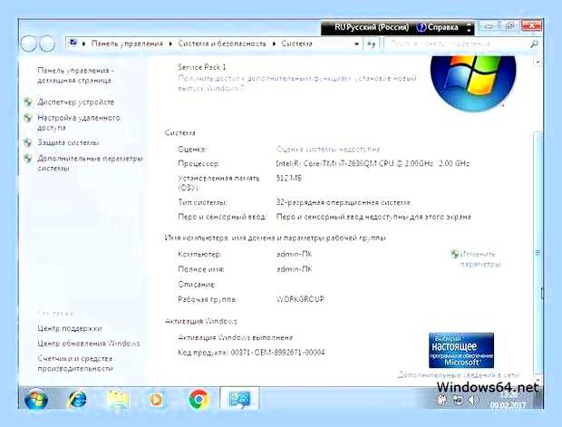562x427 pixels.
Task: Open address bar history dropdown
Action: [356, 44]
